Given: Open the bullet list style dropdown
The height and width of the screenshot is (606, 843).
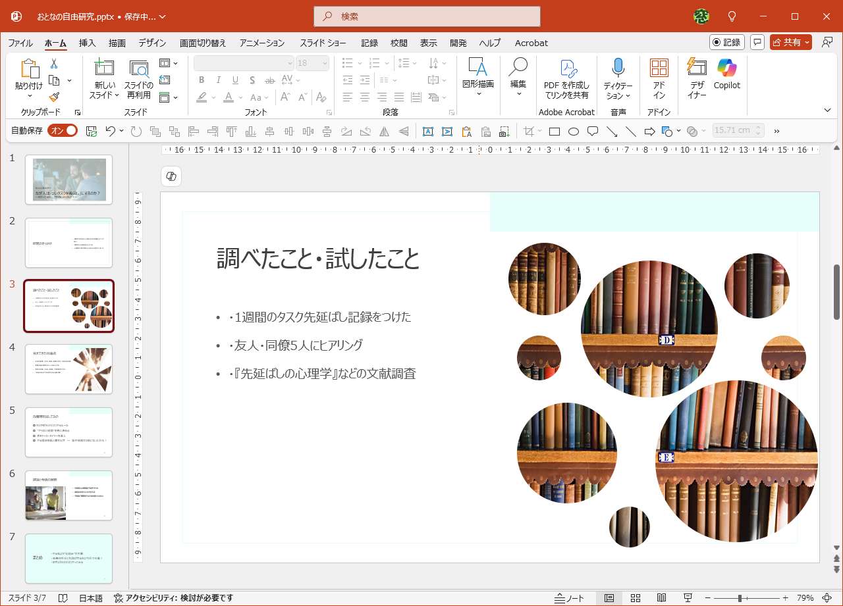Looking at the screenshot, I should click(x=358, y=63).
